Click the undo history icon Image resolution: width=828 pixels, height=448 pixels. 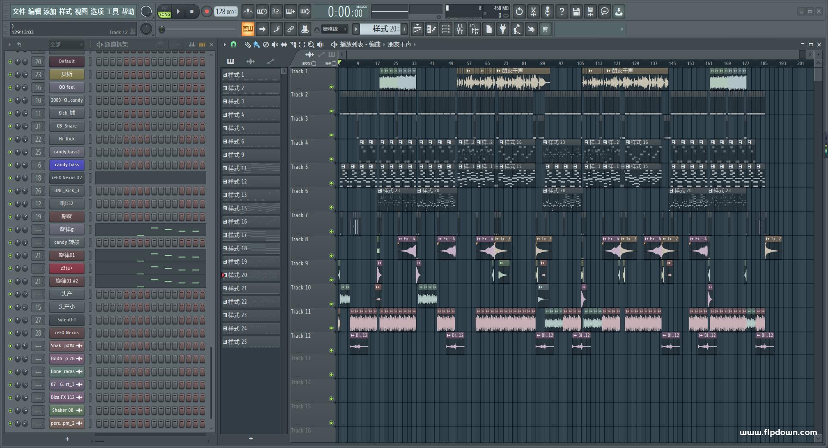pos(519,12)
